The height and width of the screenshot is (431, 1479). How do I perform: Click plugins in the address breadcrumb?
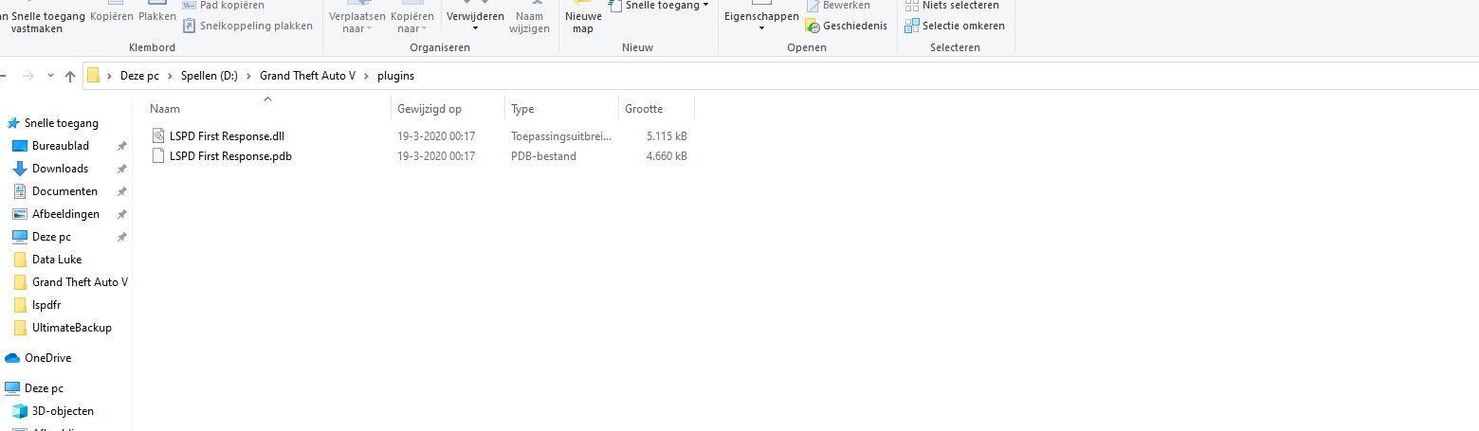396,76
